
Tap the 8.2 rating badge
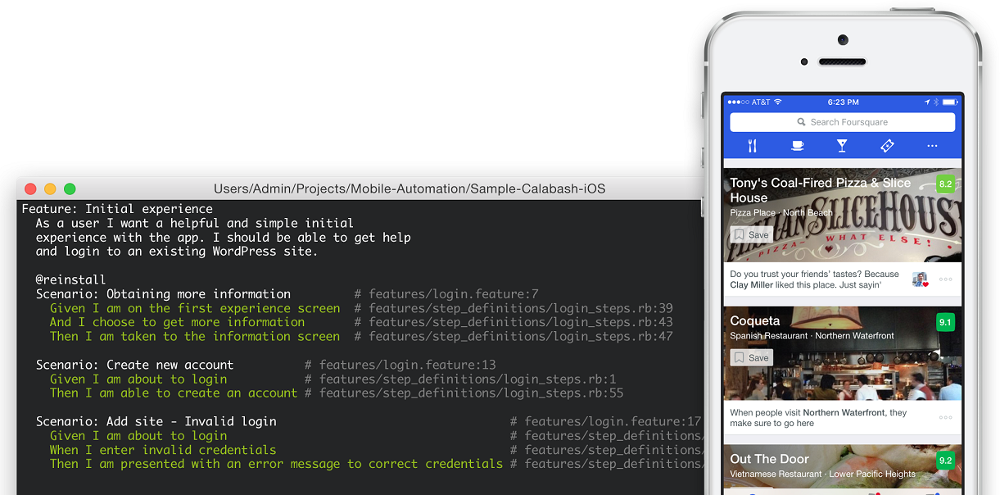pyautogui.click(x=945, y=184)
